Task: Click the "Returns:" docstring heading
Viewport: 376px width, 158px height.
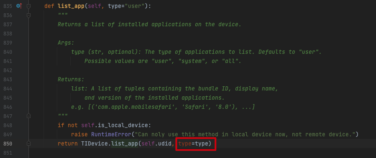Action: coord(71,79)
